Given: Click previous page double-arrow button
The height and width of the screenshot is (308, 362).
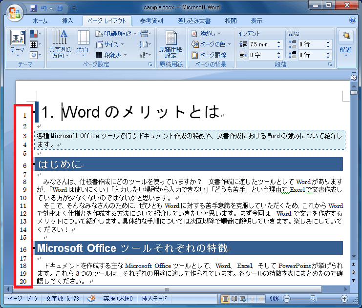Looking at the screenshot, I should pyautogui.click(x=354, y=264).
